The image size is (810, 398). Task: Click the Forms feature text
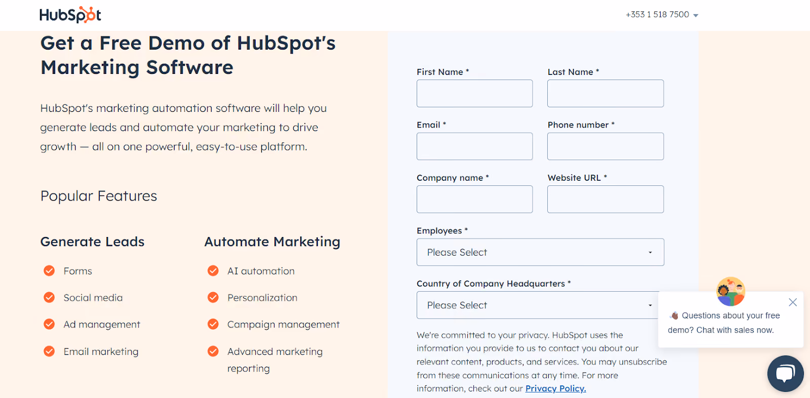(x=78, y=271)
